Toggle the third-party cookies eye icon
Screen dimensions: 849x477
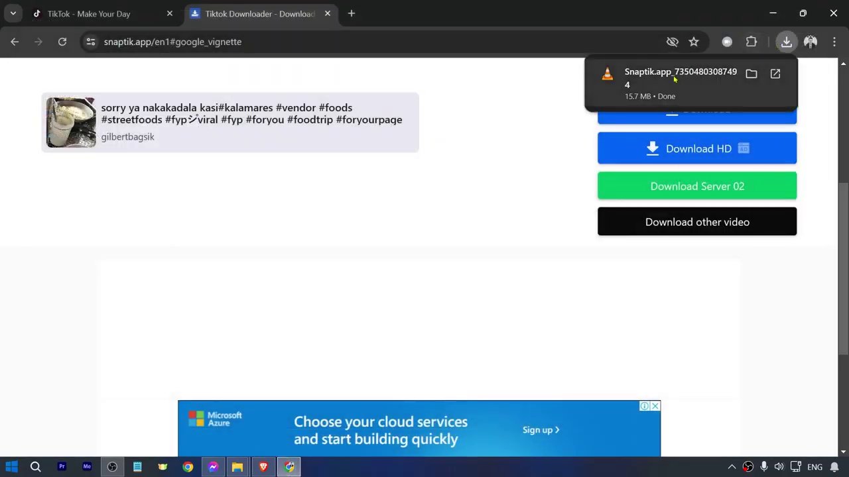pyautogui.click(x=672, y=42)
